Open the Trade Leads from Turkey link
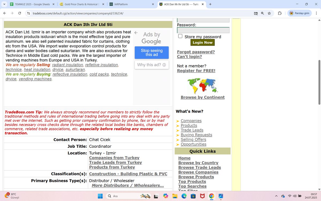 [115, 162]
